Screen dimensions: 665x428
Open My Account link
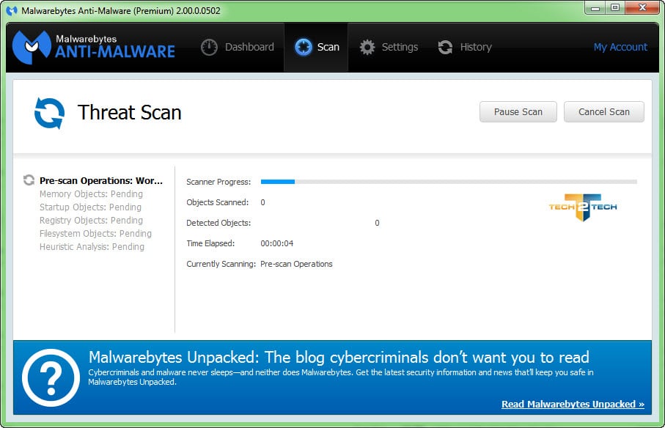pos(620,47)
